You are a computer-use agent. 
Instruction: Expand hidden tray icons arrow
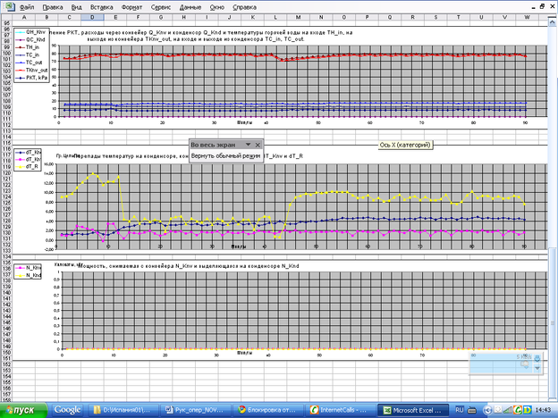pyautogui.click(x=488, y=410)
